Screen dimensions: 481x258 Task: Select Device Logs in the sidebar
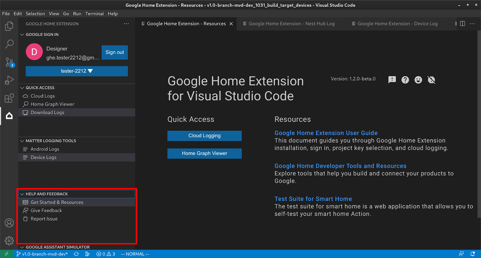pyautogui.click(x=43, y=157)
